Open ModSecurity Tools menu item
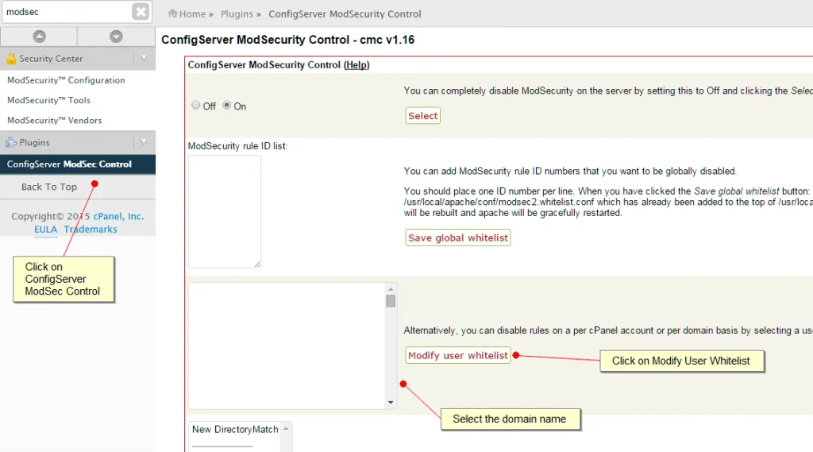This screenshot has width=813, height=452. [48, 100]
